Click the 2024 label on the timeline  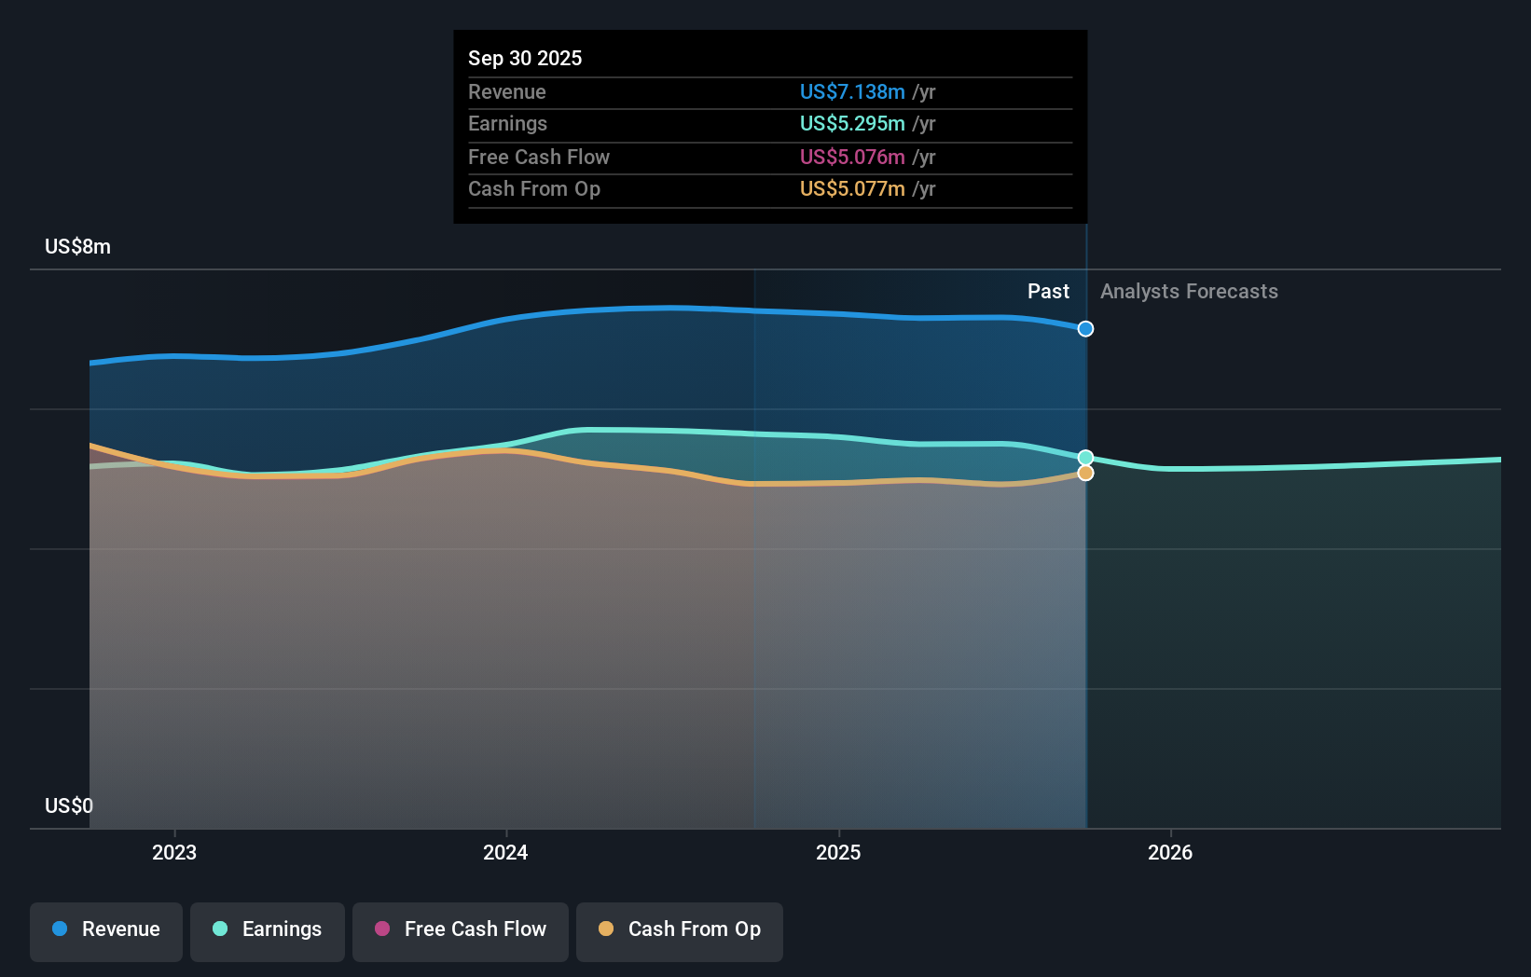pos(504,852)
